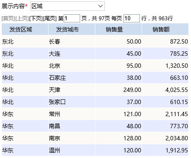This screenshot has width=191, height=158.
Task: Focus the rows-per-page input showing 10
Action: click(132, 18)
